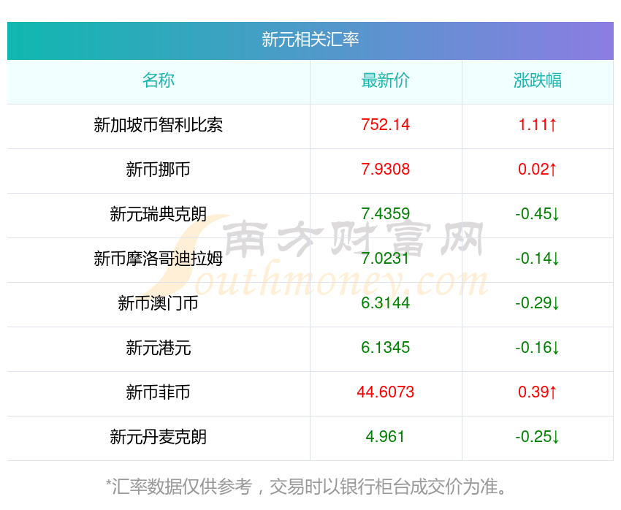Click the change value -0.25↓

538,437
